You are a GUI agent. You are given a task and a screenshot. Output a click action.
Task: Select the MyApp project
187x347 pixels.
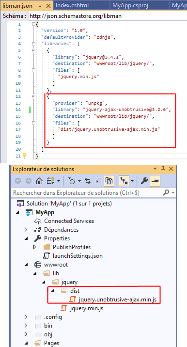point(45,212)
